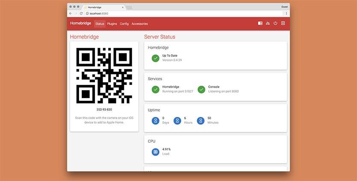Switch to the Plugins tab
This screenshot has width=357, height=181.
coord(112,24)
